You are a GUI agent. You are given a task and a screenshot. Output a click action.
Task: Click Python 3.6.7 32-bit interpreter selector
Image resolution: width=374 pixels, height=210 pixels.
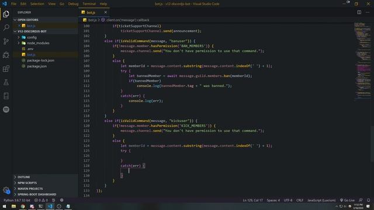tap(17, 200)
